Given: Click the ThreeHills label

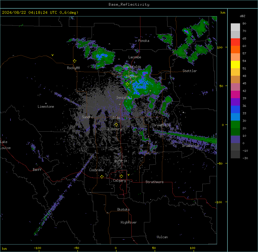Looking at the screenshot, I should pos(161,125).
